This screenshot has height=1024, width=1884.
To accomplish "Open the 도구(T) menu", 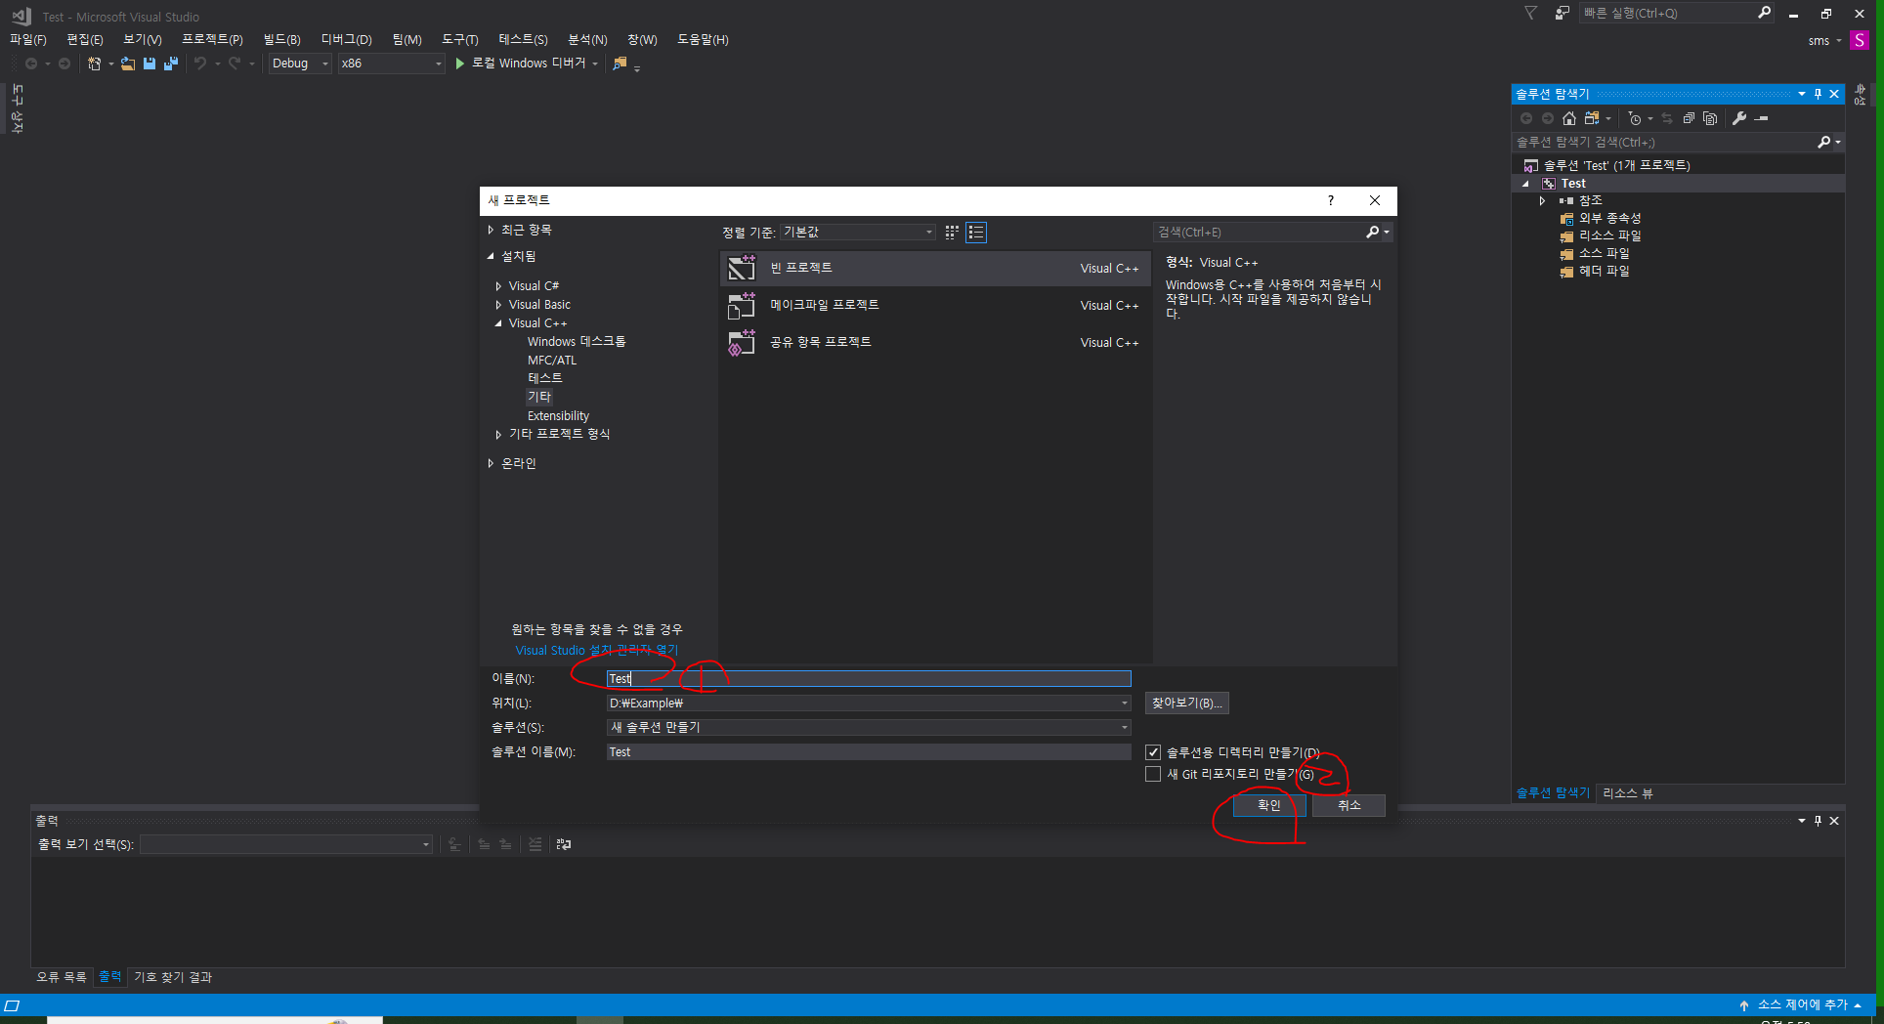I will tap(459, 39).
